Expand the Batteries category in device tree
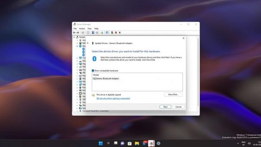The image size is (261, 147). click(x=77, y=43)
